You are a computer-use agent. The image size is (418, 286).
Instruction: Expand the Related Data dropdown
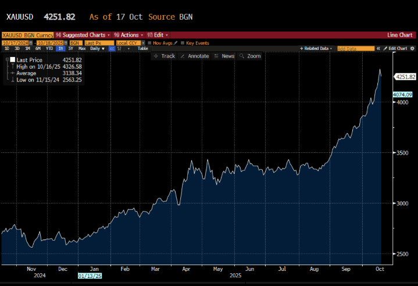[x=317, y=49]
